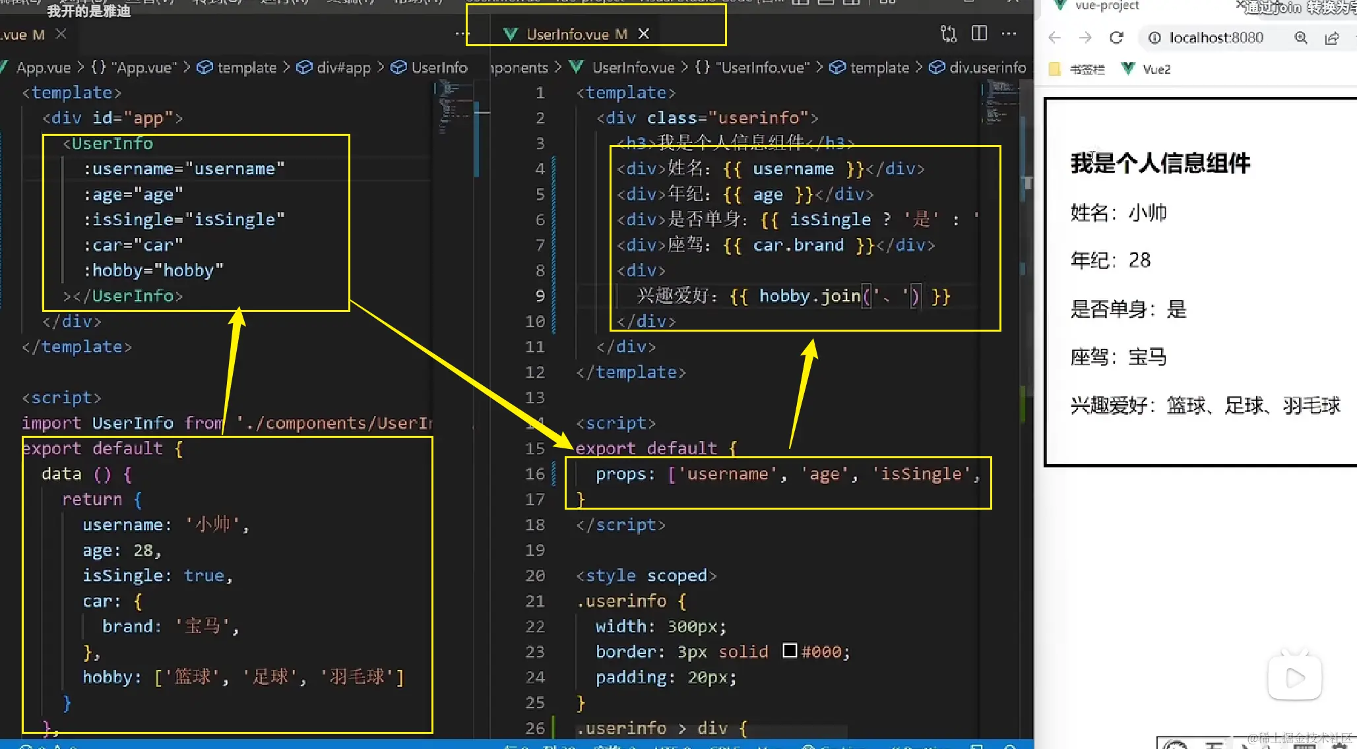The width and height of the screenshot is (1357, 749).
Task: Open right editor's more actions ellipsis
Action: (x=1009, y=34)
